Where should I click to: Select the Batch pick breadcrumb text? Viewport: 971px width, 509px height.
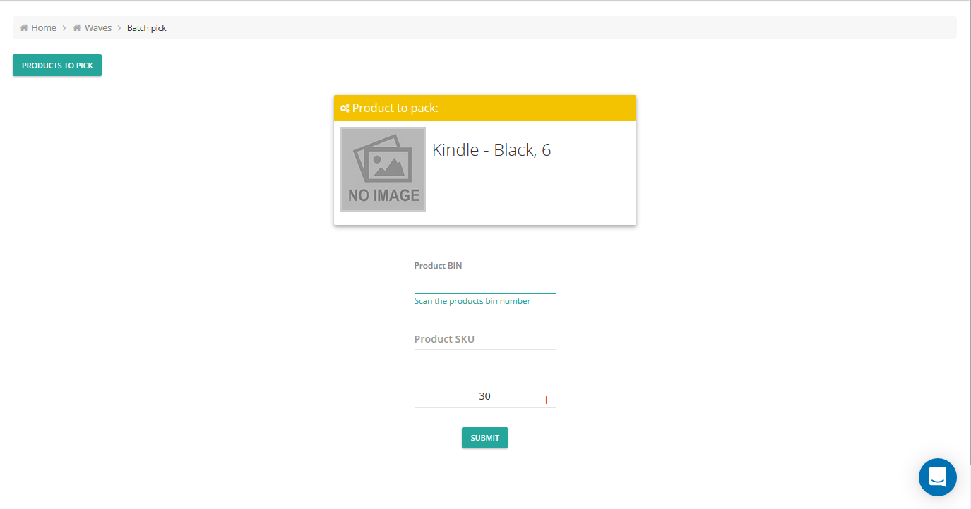tap(147, 28)
